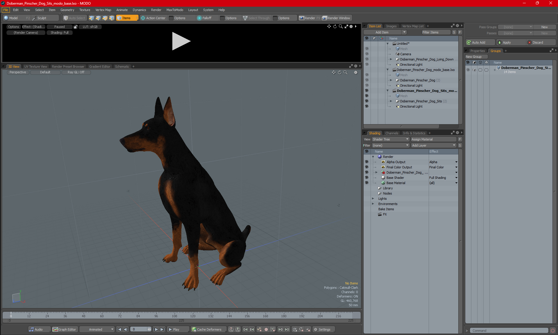Switch to Properties tab
This screenshot has height=335, width=558.
[x=477, y=51]
